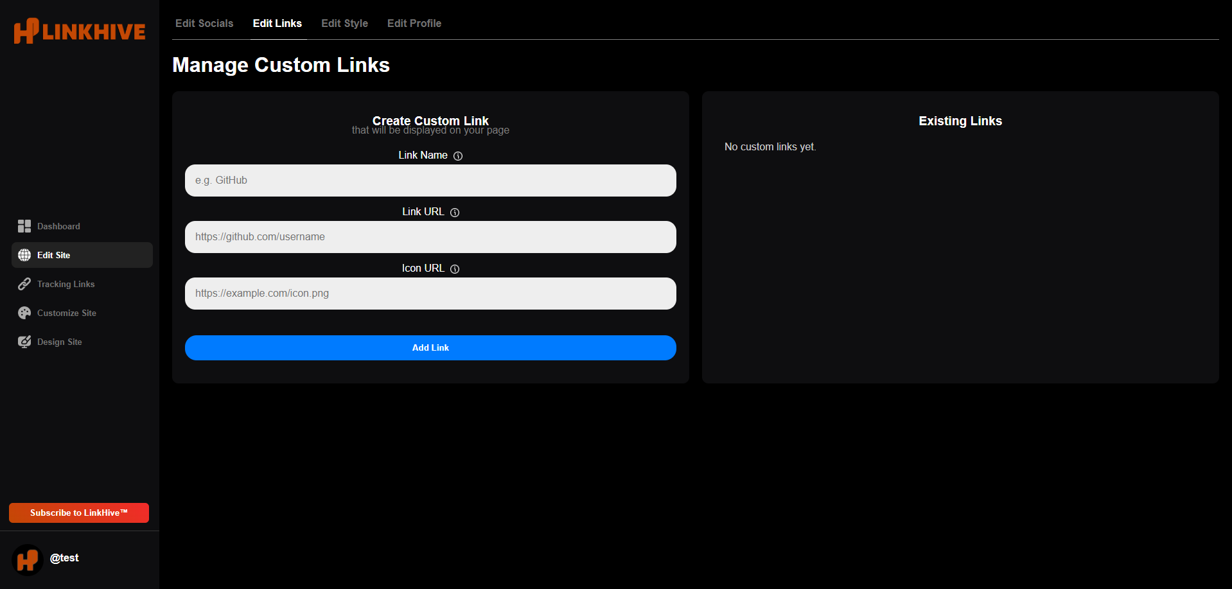Screen dimensions: 1232x589
Task: Open Tracking Links via its chain icon
Action: (24, 284)
